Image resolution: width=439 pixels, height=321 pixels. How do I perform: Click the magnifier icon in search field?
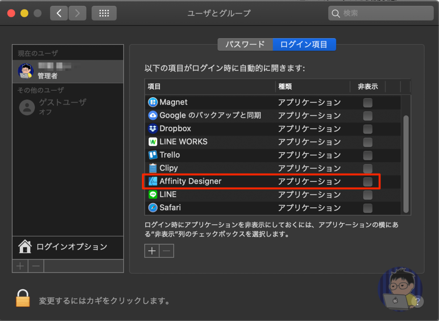tap(335, 14)
